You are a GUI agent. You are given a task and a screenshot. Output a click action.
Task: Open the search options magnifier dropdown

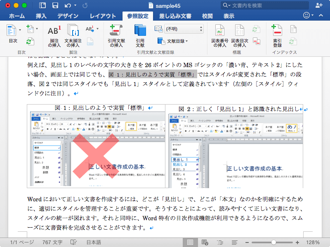point(226,5)
